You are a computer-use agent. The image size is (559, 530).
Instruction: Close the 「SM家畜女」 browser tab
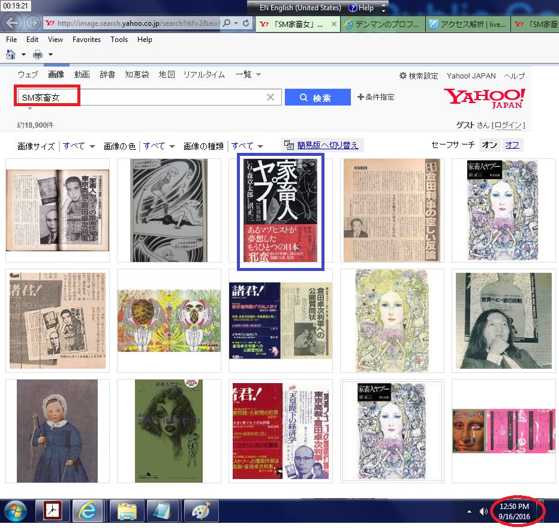pos(333,24)
